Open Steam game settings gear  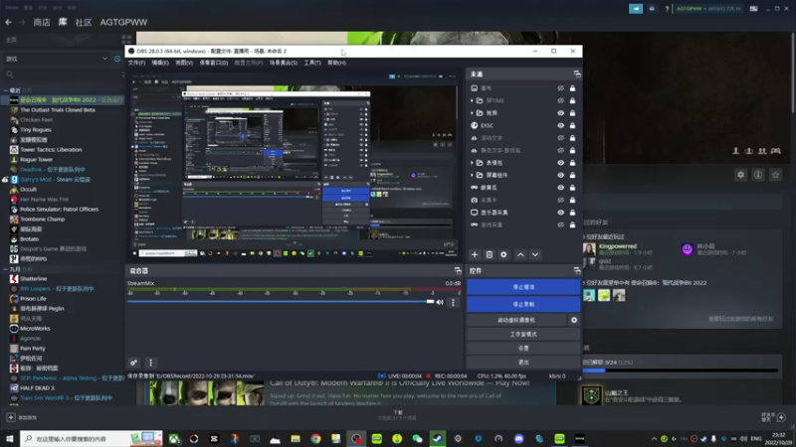740,175
